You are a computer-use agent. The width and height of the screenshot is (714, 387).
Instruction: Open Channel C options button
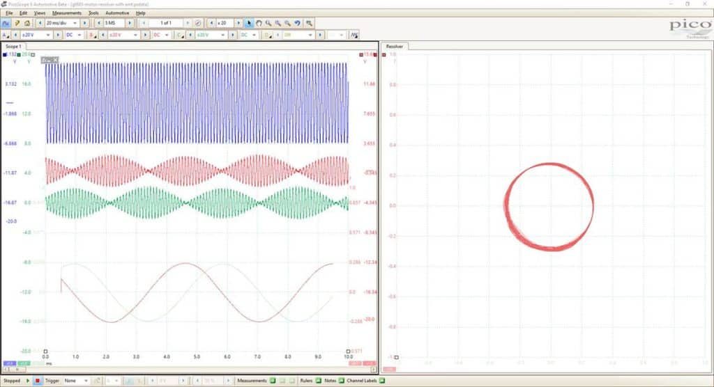(x=180, y=35)
